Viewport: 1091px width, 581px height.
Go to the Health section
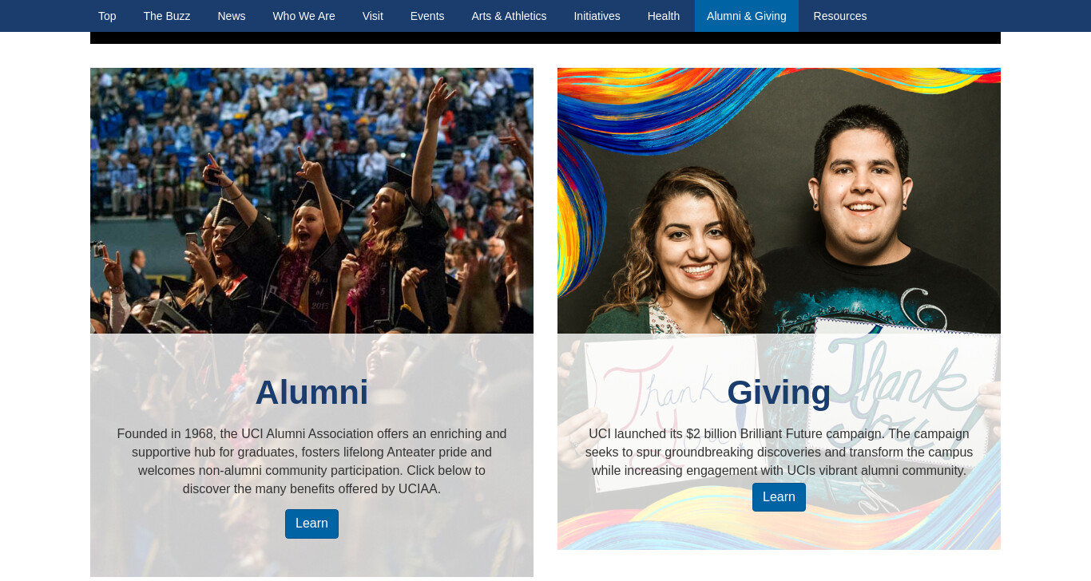664,16
